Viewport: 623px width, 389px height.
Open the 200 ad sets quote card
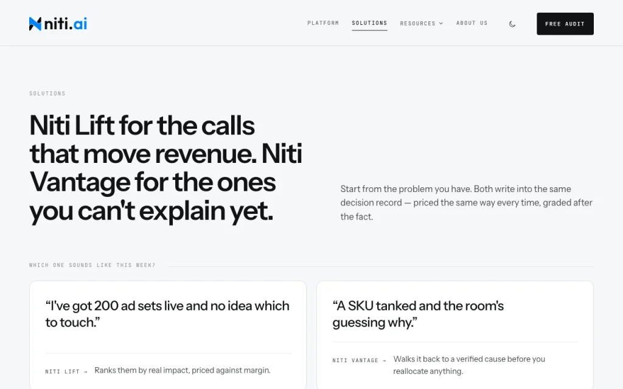(x=168, y=335)
